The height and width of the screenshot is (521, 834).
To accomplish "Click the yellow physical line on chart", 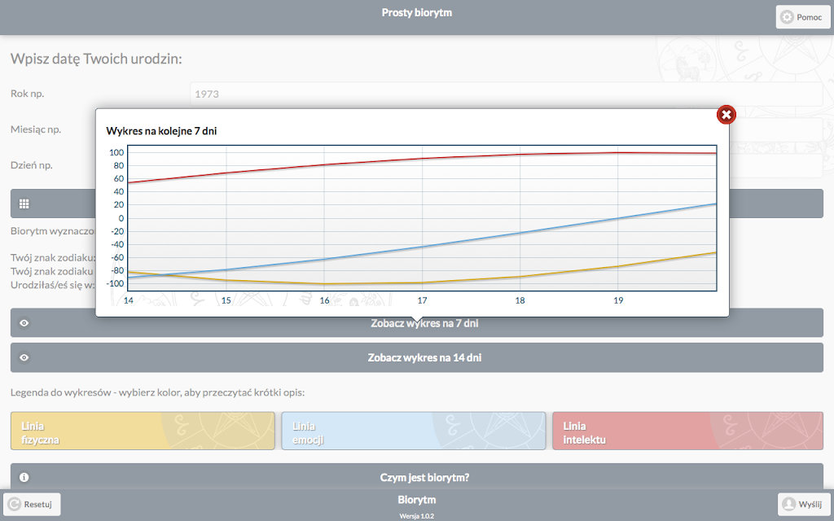I will pyautogui.click(x=520, y=277).
